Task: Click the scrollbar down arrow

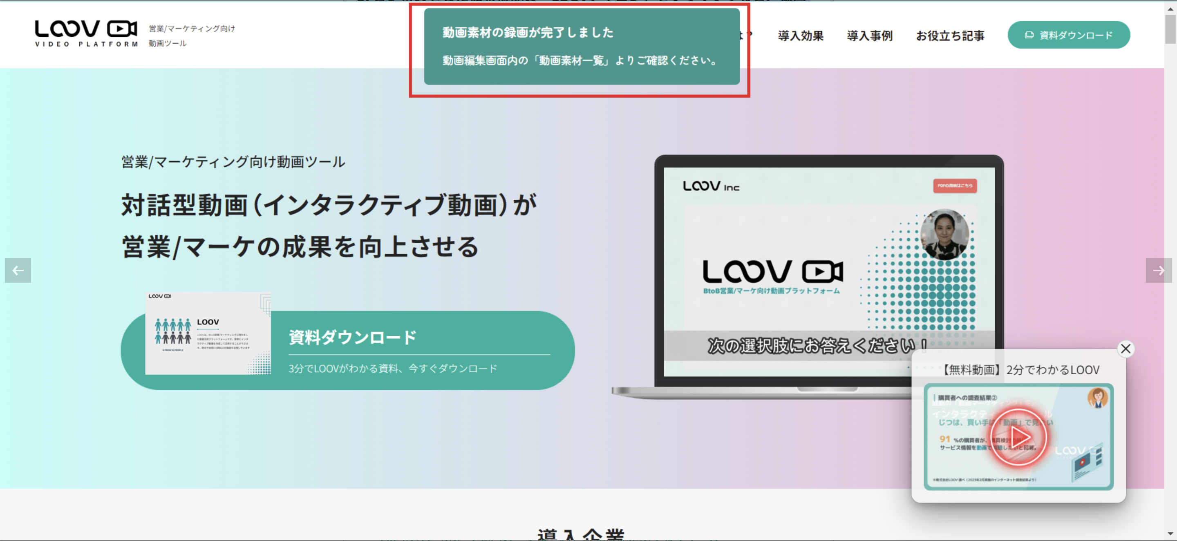Action: tap(1170, 534)
